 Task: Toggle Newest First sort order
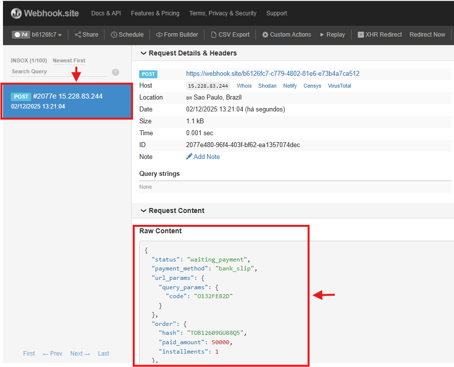click(69, 60)
